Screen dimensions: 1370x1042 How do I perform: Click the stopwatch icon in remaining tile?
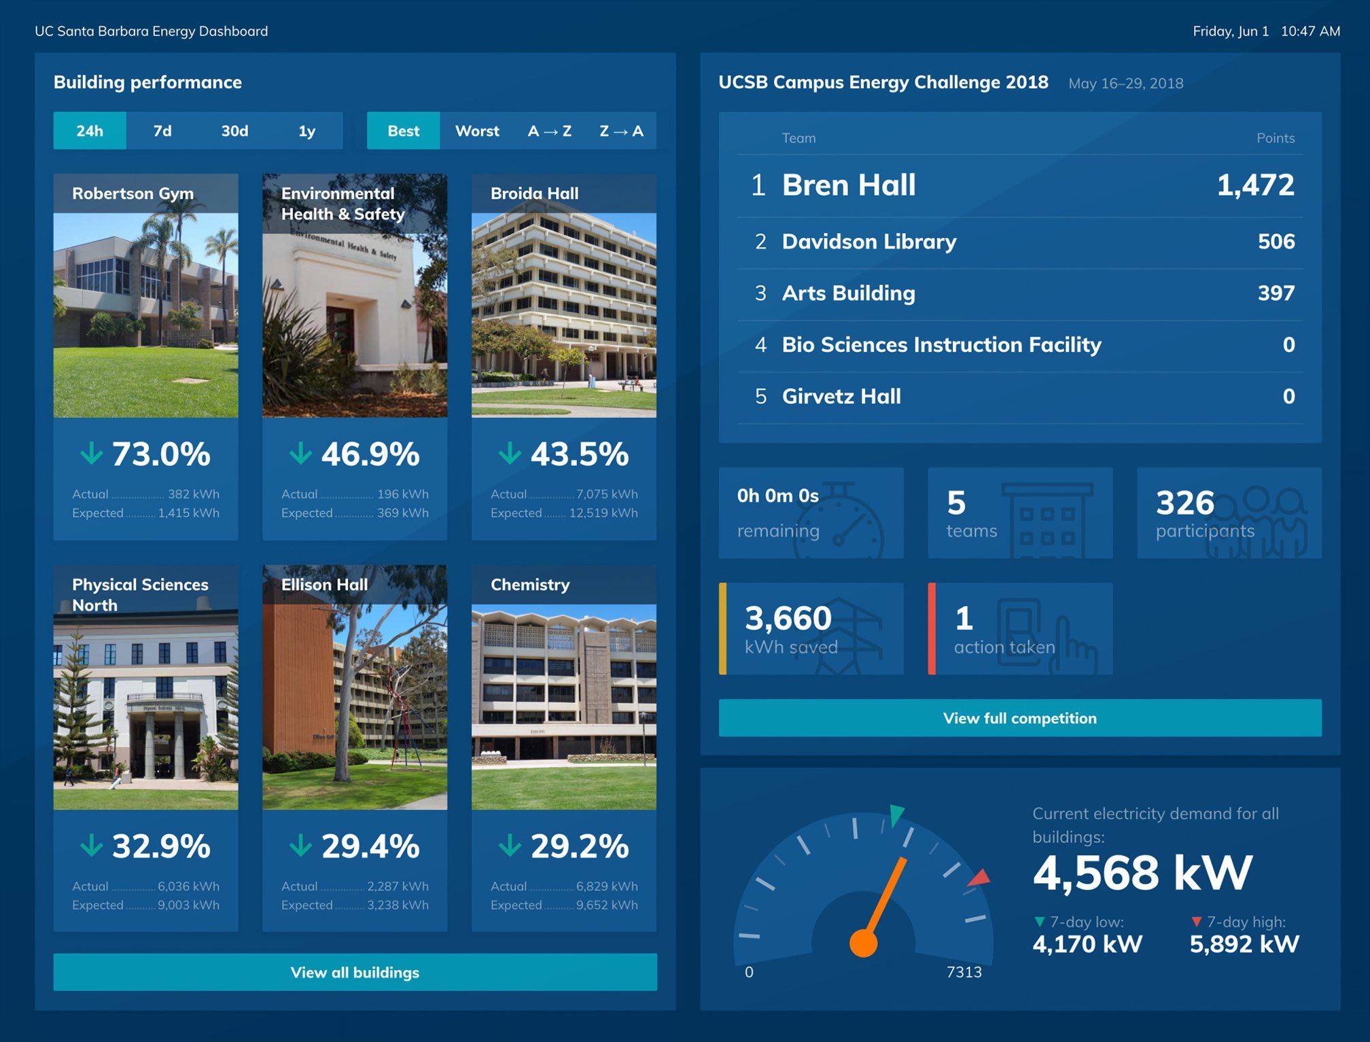(839, 521)
